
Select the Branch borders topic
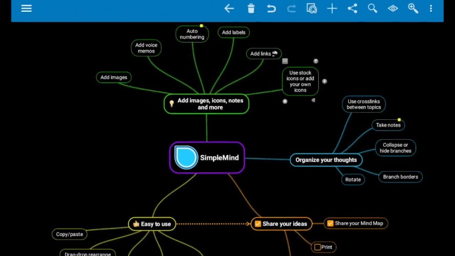point(400,177)
